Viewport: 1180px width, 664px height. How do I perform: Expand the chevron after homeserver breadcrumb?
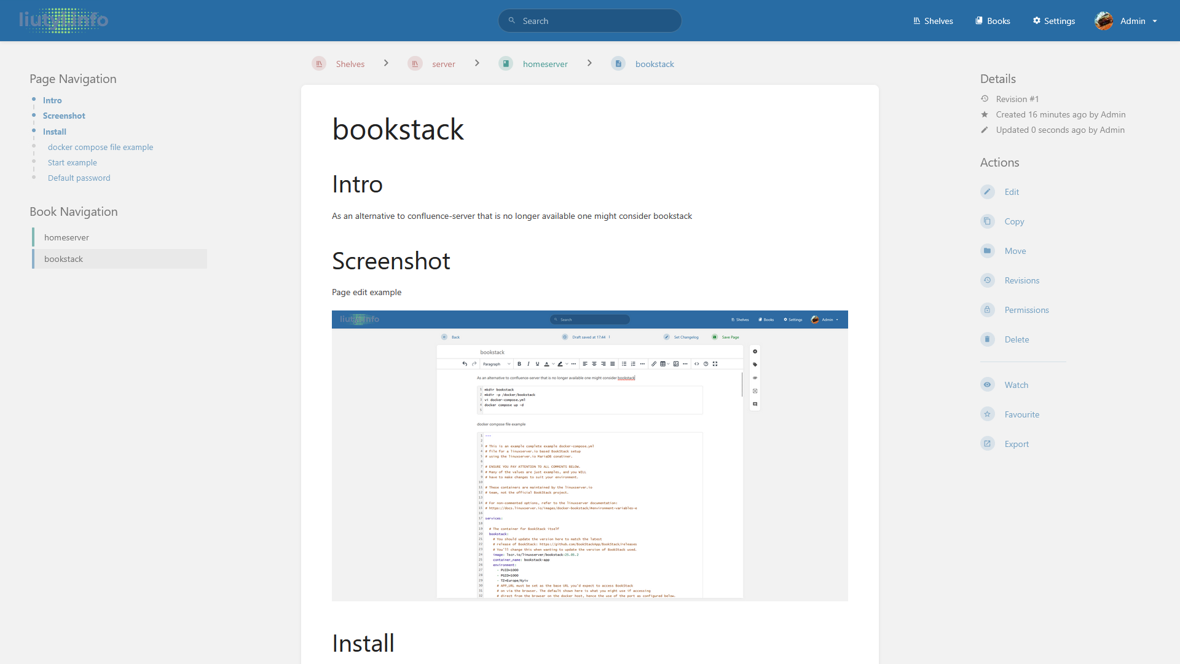pos(589,63)
